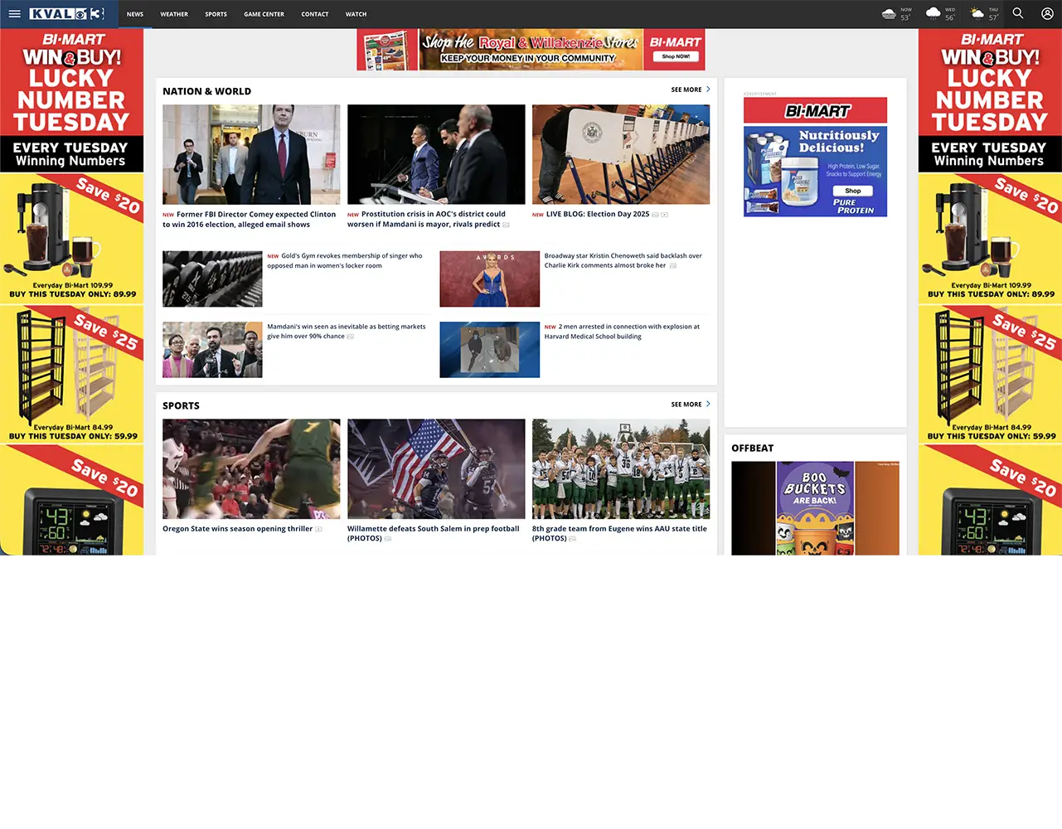Screen dimensions: 1062x829
Task: Click Shop Now on Bi-Mart banner ad
Action: (x=676, y=56)
